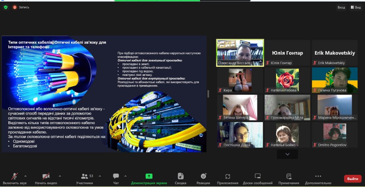Expand audio options arrow beside microphone
This screenshot has width=365, height=187.
tap(25, 176)
